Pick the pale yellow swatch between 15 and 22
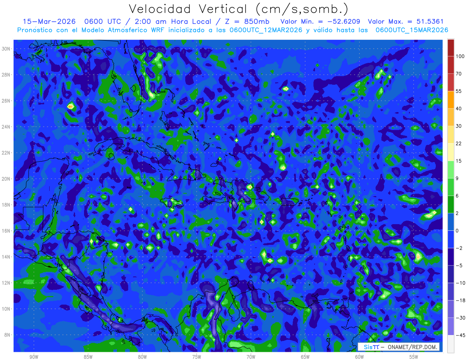 (451, 152)
